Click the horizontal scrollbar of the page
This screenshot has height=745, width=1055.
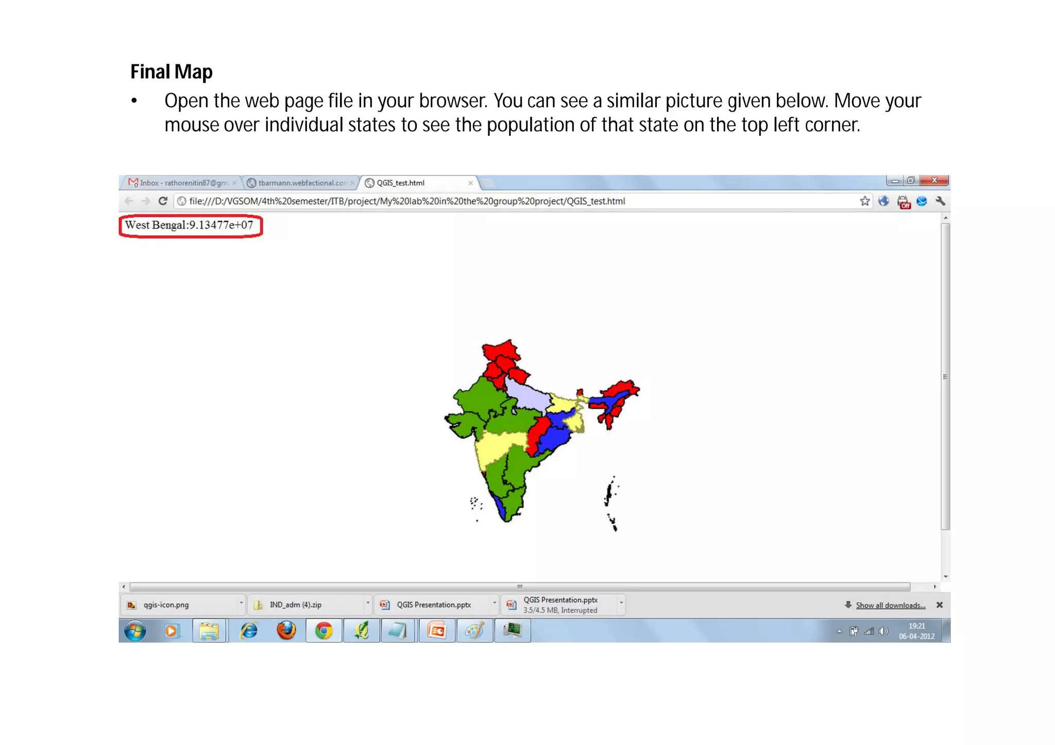coord(520,587)
